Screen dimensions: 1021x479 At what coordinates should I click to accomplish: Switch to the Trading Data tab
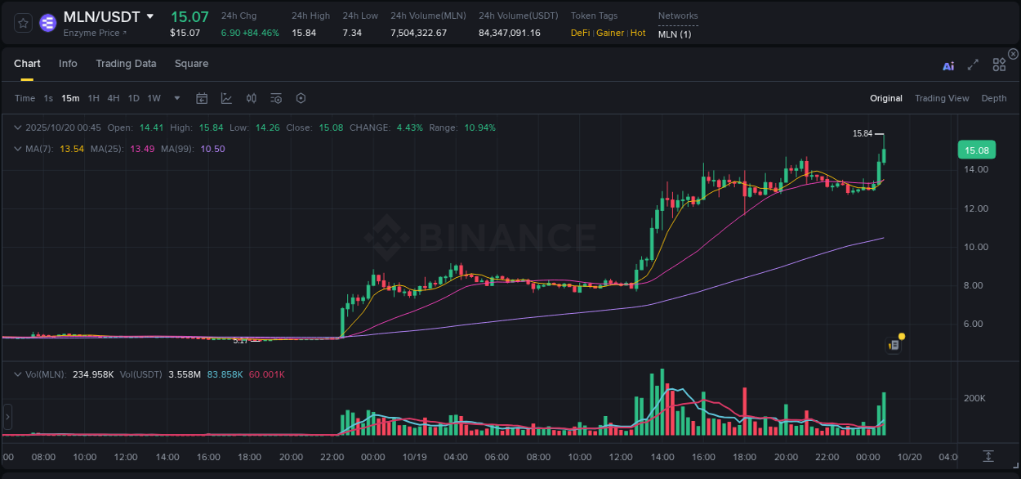click(x=126, y=64)
